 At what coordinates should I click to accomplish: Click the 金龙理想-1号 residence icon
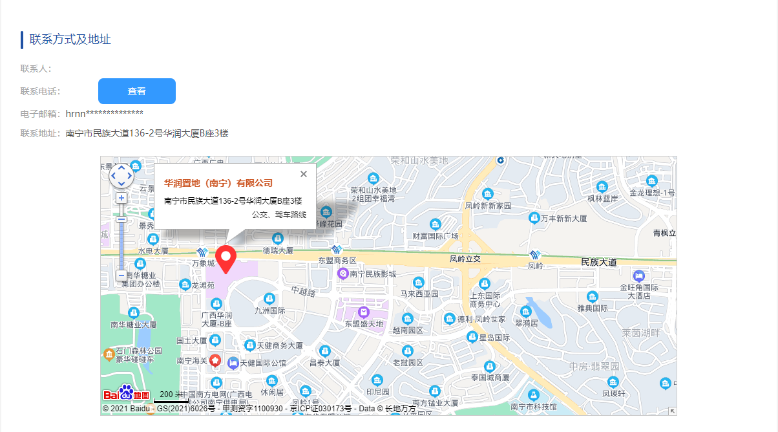[x=652, y=182]
